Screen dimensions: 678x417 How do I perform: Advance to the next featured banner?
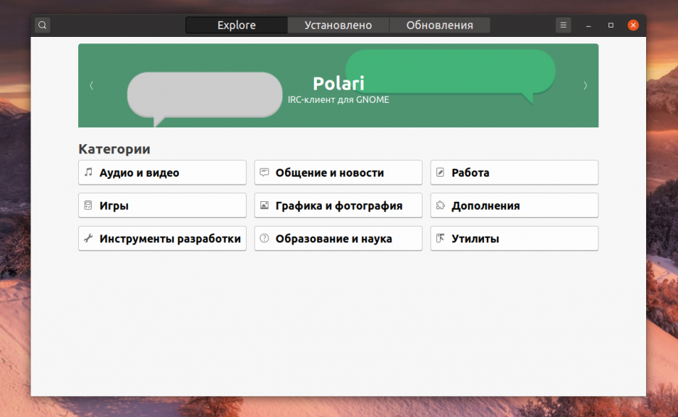click(x=585, y=85)
